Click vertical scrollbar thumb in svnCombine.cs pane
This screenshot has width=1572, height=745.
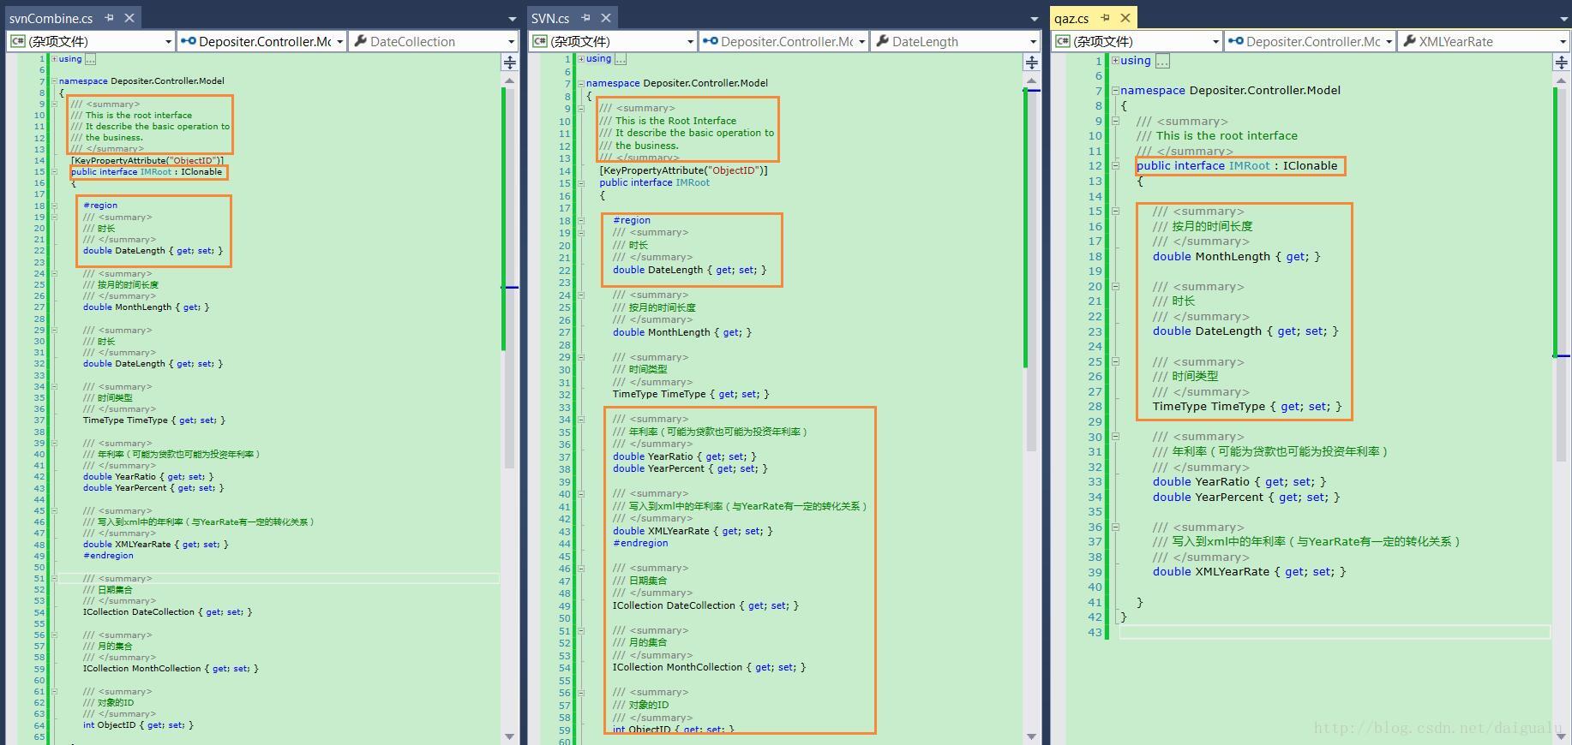click(x=510, y=278)
